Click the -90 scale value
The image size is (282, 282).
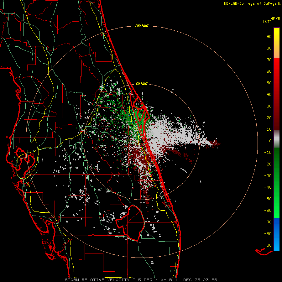(x=268, y=245)
